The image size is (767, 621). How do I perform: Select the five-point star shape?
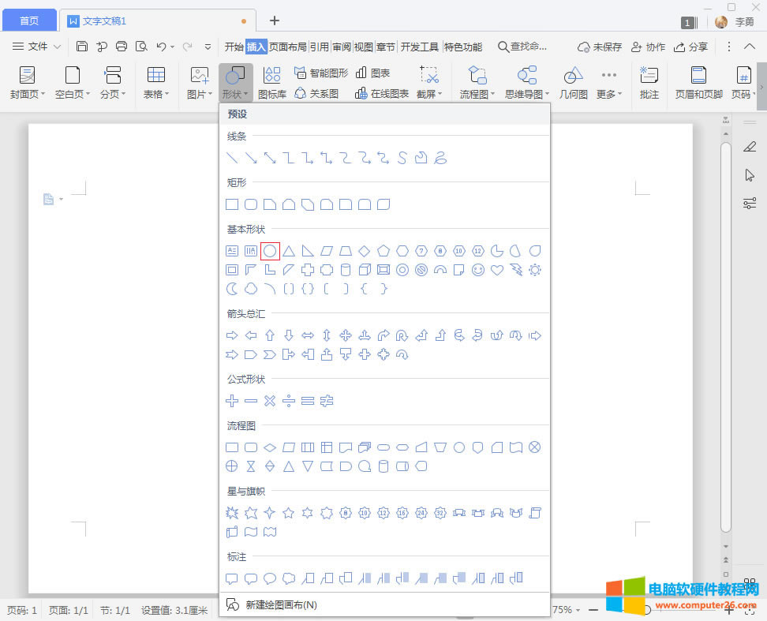coord(289,513)
